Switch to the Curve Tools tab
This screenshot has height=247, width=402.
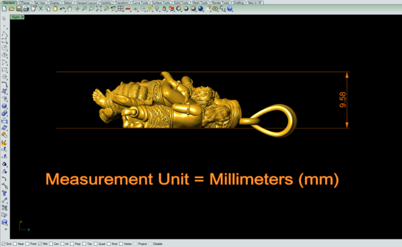140,3
